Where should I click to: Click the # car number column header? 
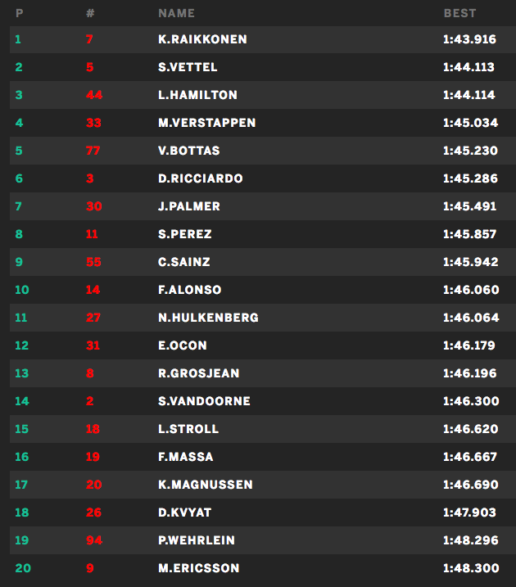(x=89, y=13)
